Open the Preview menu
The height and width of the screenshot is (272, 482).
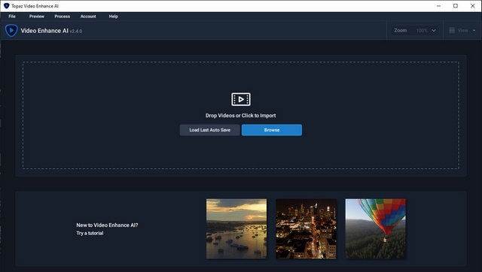coord(37,17)
